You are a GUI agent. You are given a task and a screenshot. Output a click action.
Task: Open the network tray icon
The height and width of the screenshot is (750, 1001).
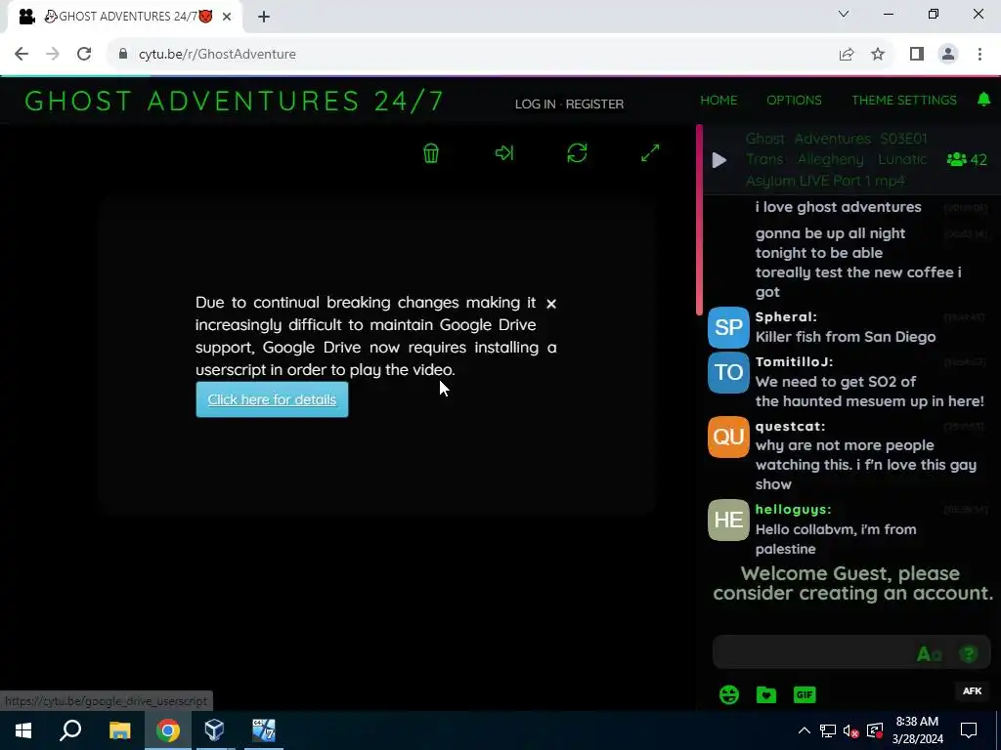[x=828, y=730]
